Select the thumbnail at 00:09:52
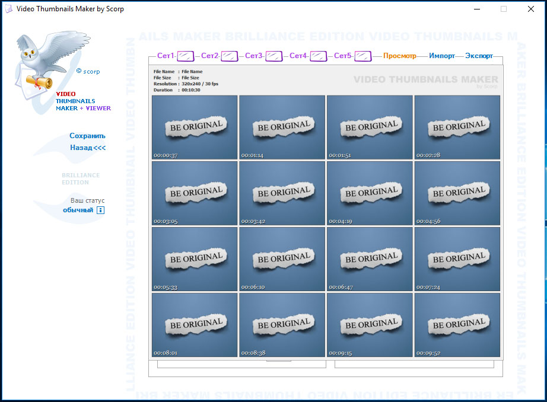 coord(457,325)
